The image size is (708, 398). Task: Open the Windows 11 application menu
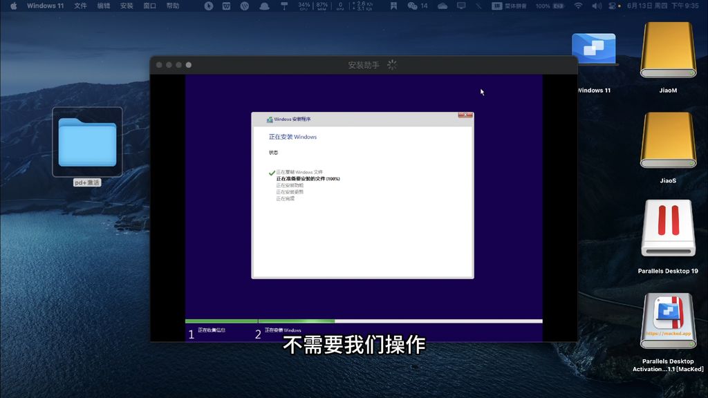pos(45,6)
